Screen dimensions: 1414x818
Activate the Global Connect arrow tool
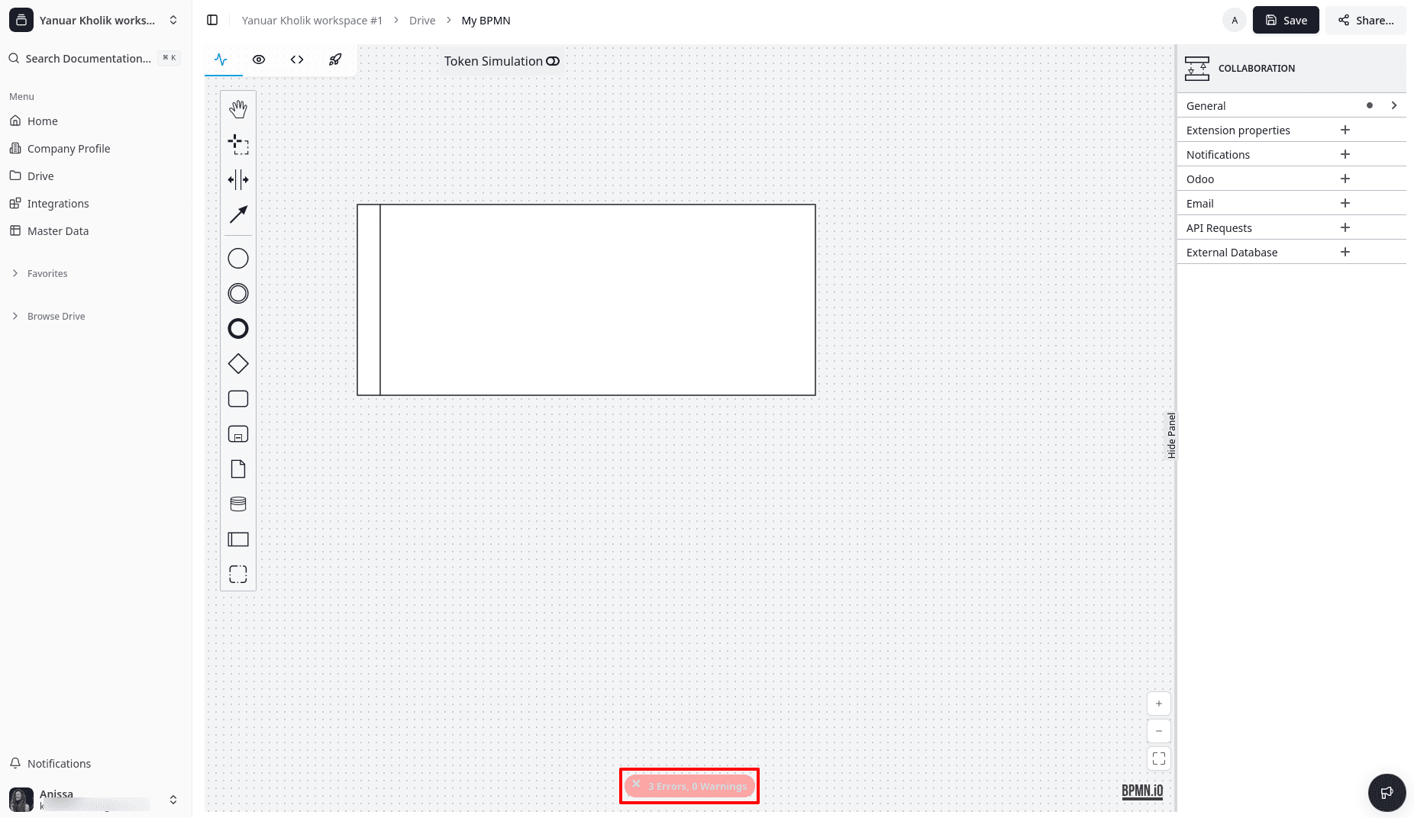238,214
